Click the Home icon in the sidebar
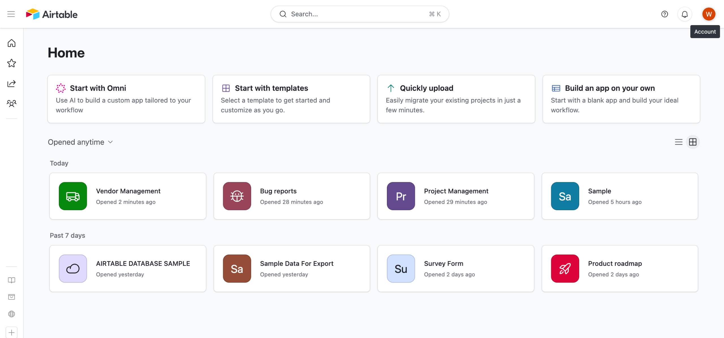The image size is (724, 338). coord(11,43)
